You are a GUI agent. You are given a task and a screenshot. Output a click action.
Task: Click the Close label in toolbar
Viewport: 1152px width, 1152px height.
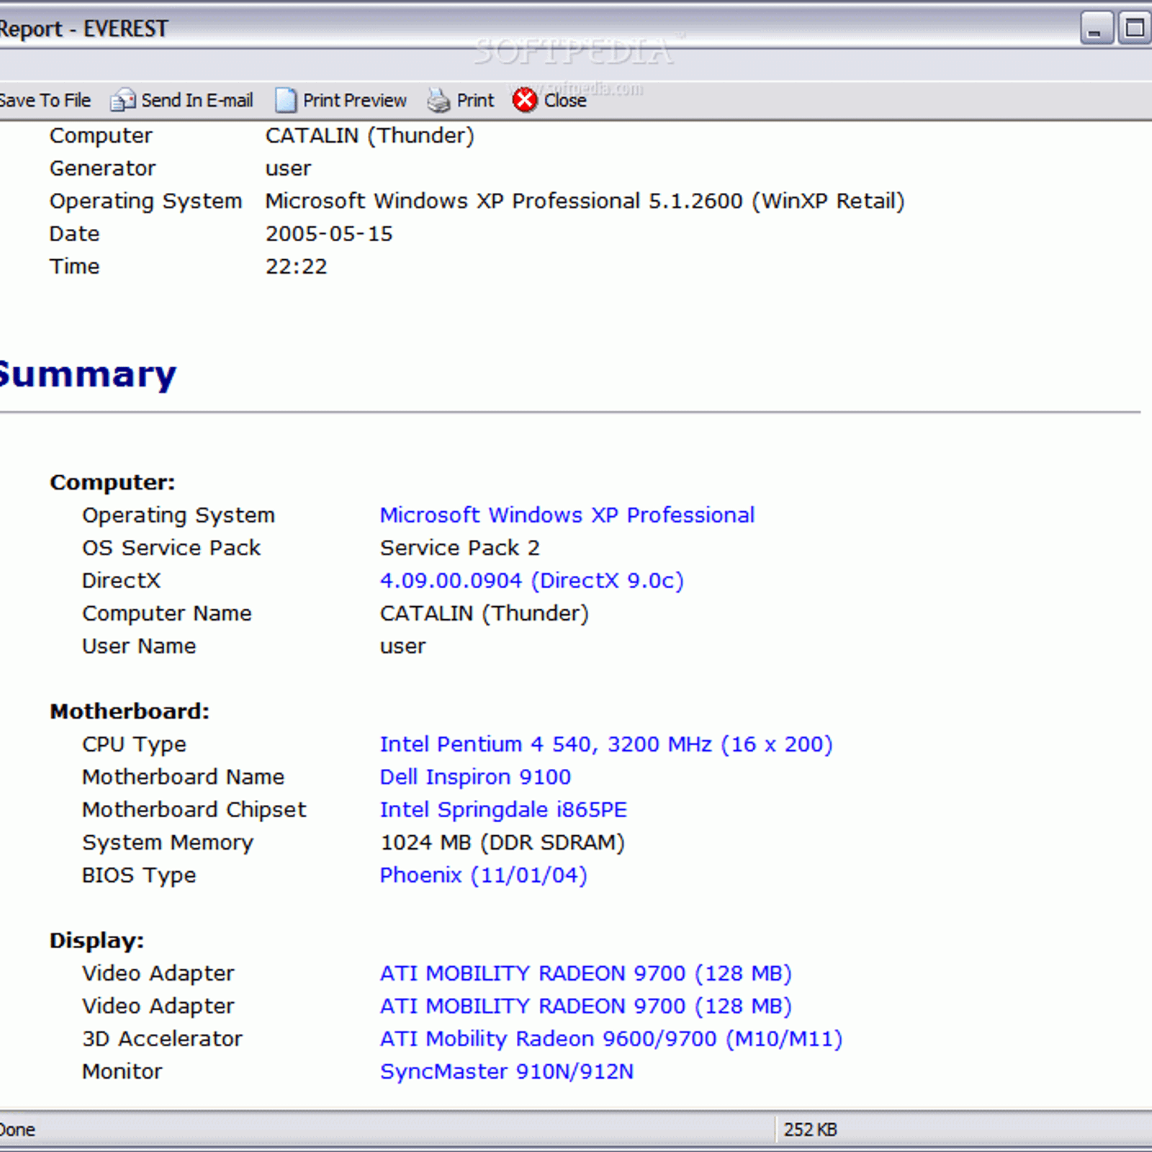point(564,100)
